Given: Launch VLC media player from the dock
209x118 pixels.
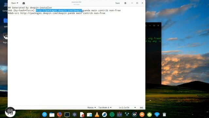Looking at the screenshot, I should click(x=97, y=114).
